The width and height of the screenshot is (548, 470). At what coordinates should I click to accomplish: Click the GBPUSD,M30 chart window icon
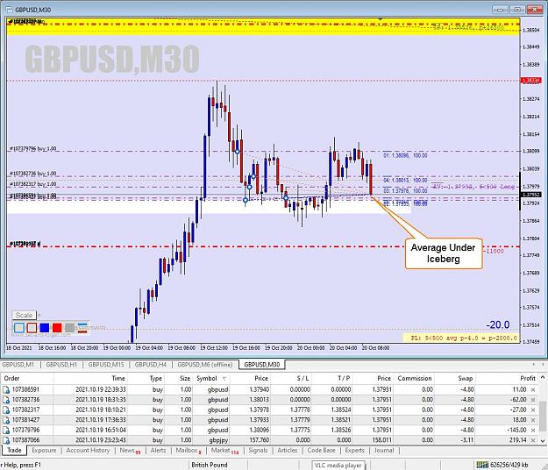click(9, 10)
